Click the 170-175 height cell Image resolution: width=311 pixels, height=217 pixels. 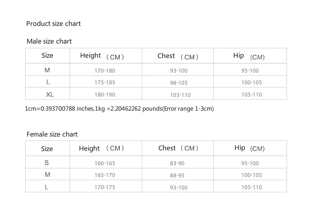tap(105, 187)
